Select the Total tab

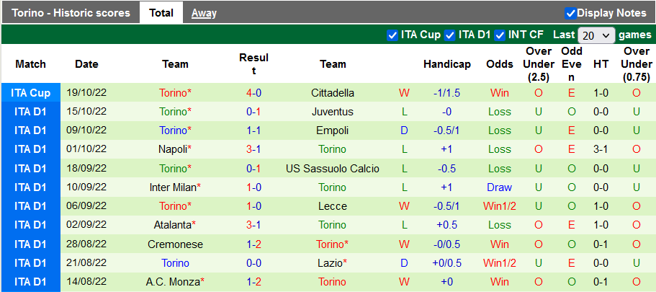(161, 13)
